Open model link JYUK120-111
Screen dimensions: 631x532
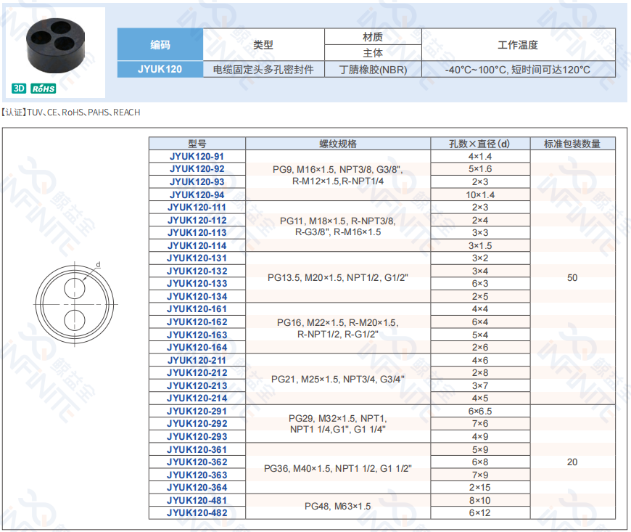point(197,208)
